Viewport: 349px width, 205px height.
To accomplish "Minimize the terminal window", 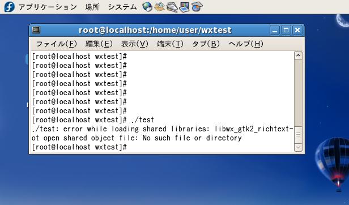I will (x=275, y=30).
